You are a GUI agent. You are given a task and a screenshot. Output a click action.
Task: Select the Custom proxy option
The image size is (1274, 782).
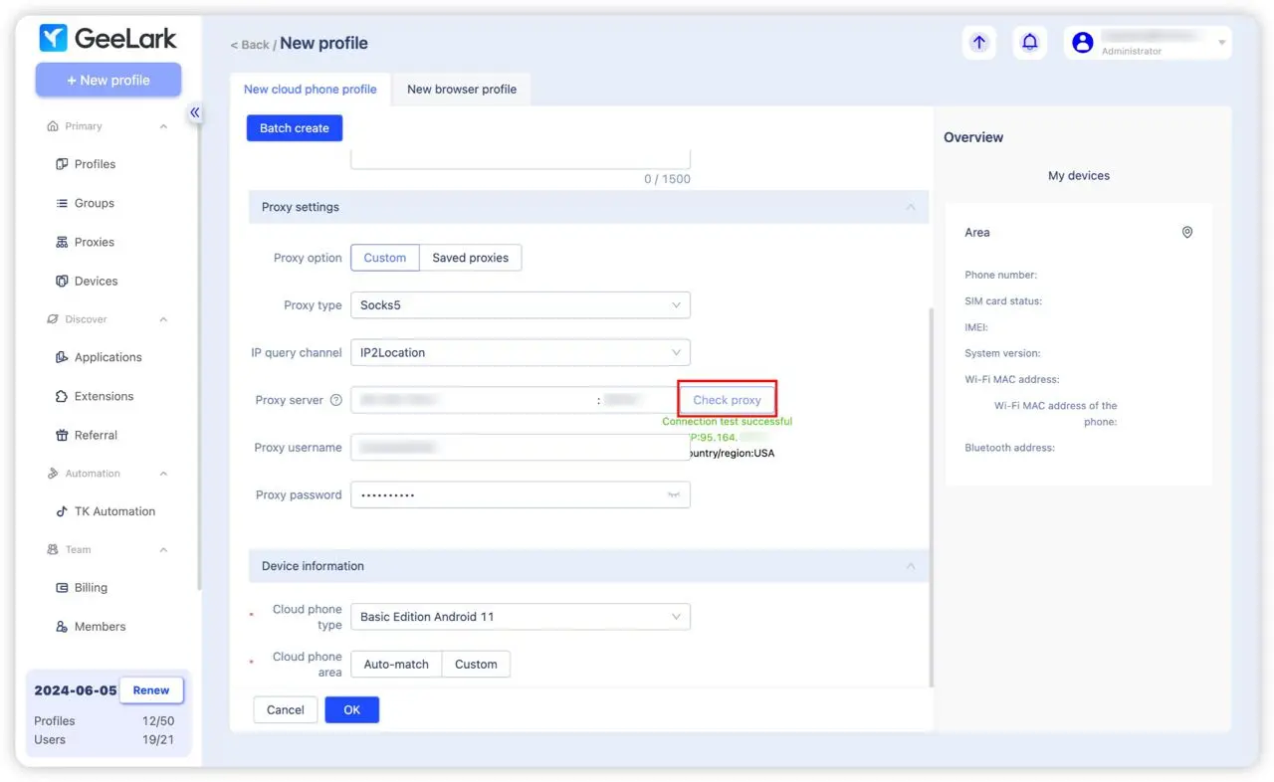pyautogui.click(x=384, y=258)
